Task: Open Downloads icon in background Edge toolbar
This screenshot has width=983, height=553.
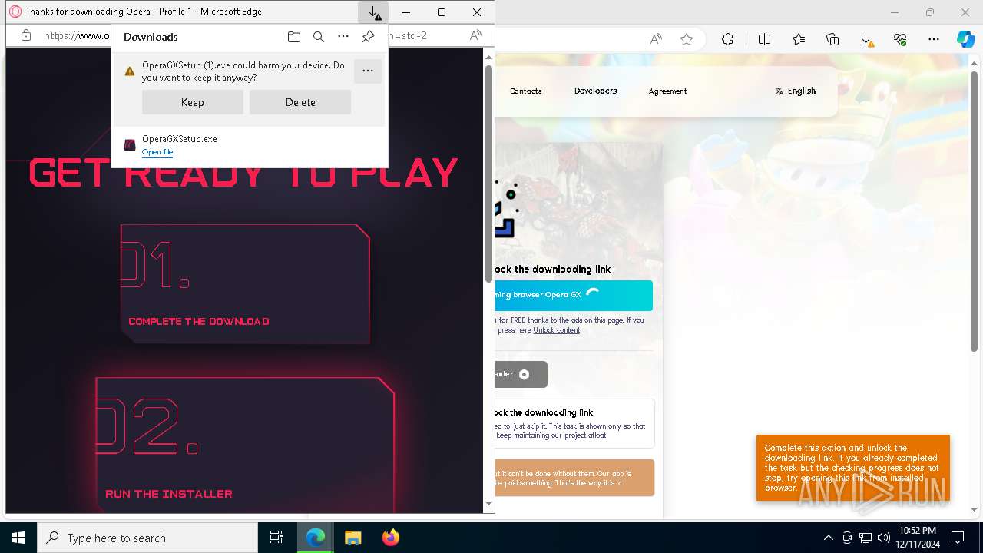Action: (866, 39)
